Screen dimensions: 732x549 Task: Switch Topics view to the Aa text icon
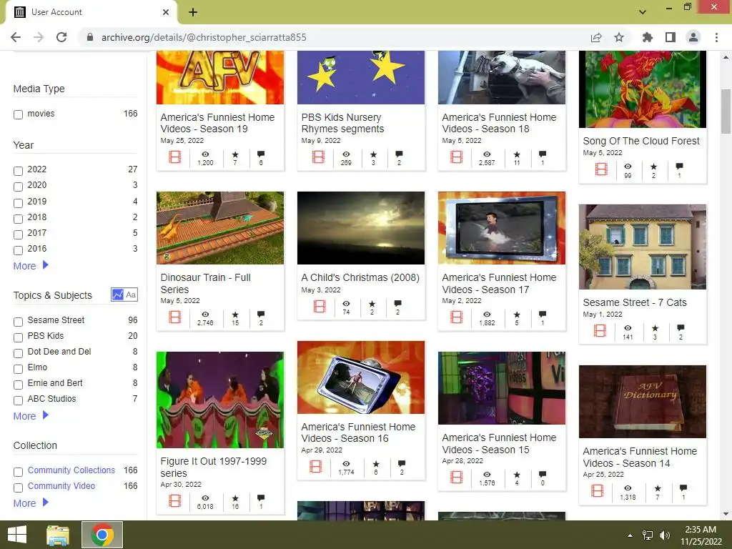pyautogui.click(x=132, y=295)
